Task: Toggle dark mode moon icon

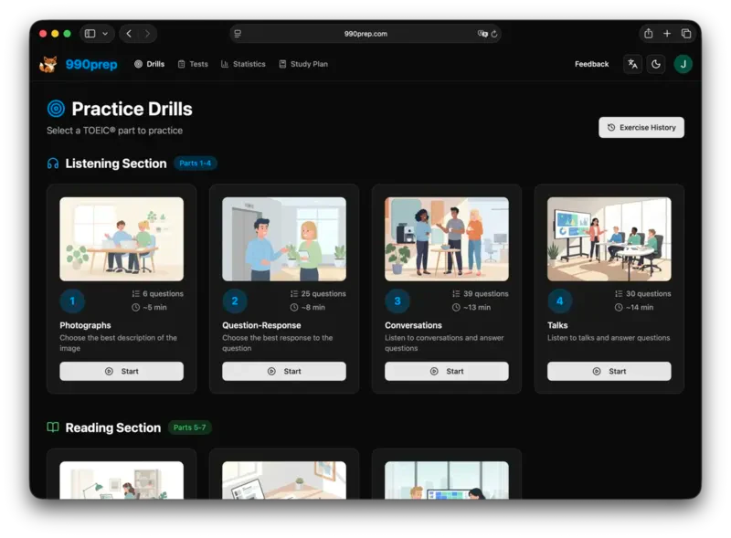Action: [656, 64]
